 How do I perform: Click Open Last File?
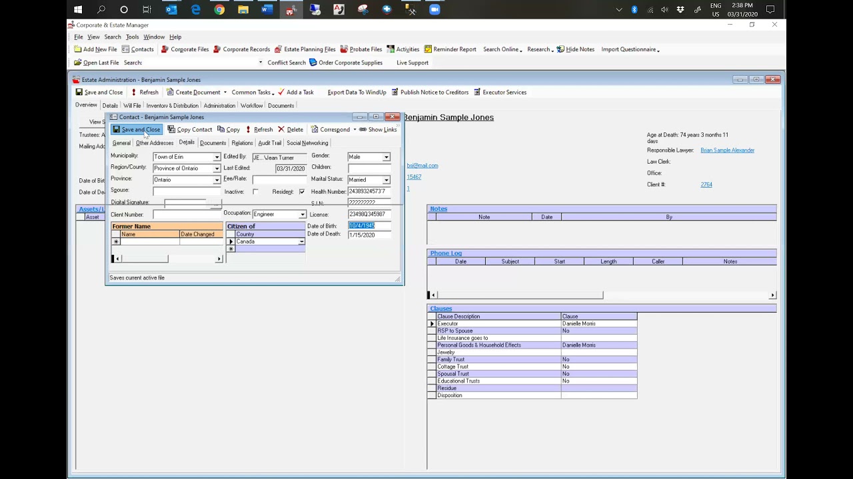coord(97,63)
